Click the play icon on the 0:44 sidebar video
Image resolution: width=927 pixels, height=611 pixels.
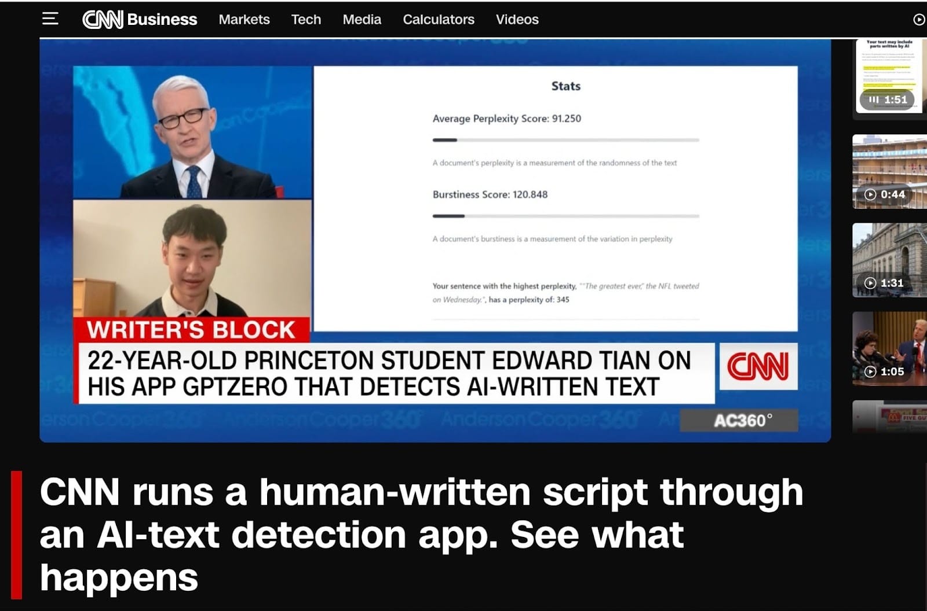(x=871, y=195)
